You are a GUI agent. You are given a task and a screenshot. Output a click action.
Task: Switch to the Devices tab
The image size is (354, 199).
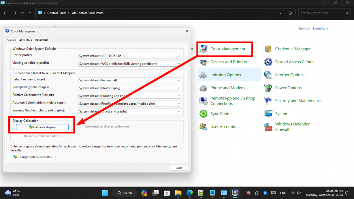click(x=12, y=40)
